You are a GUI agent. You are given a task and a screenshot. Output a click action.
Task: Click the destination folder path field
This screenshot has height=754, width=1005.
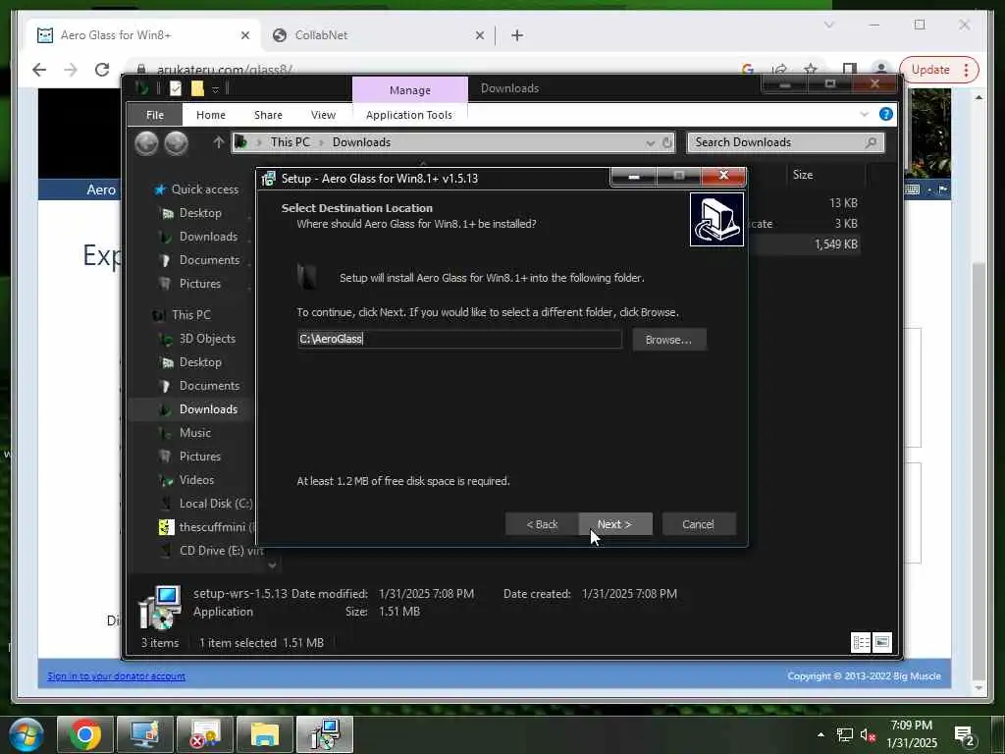(x=459, y=339)
